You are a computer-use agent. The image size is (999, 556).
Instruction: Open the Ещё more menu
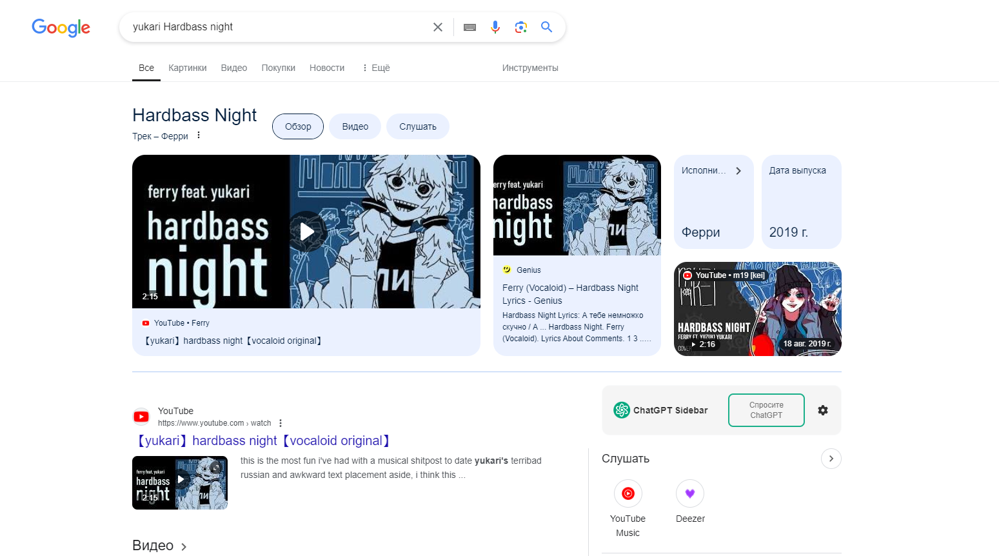click(376, 68)
